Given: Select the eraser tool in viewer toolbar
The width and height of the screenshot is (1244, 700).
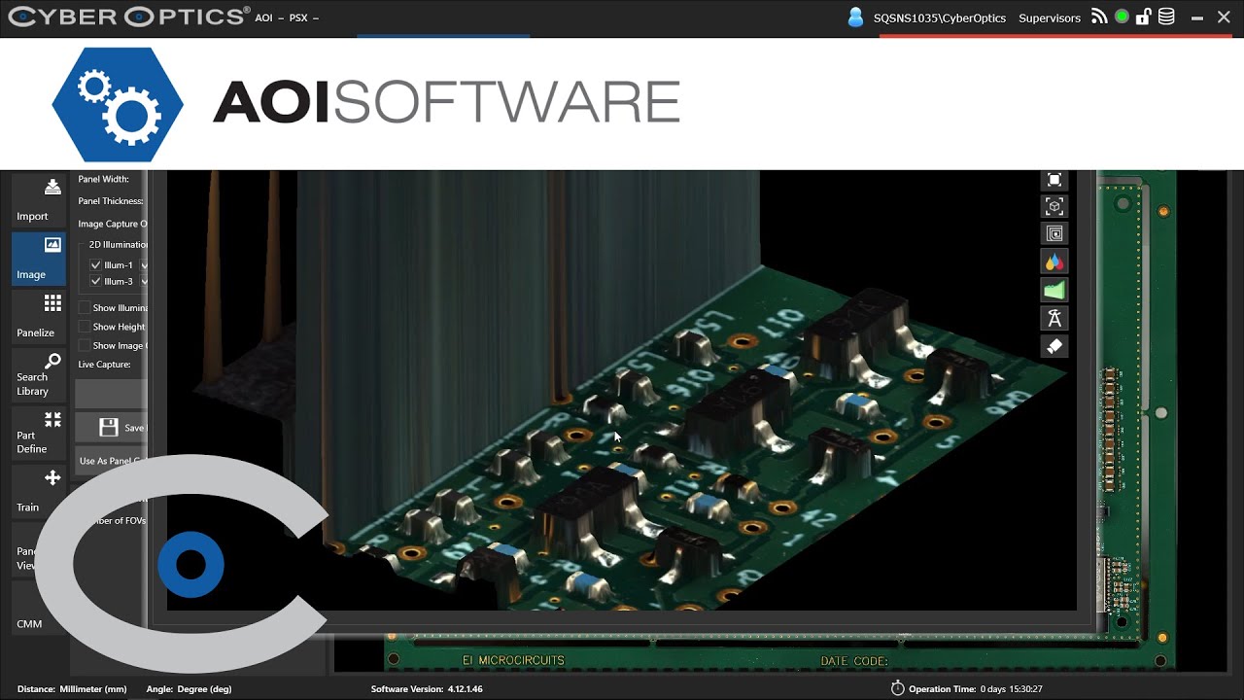Looking at the screenshot, I should click(1054, 346).
